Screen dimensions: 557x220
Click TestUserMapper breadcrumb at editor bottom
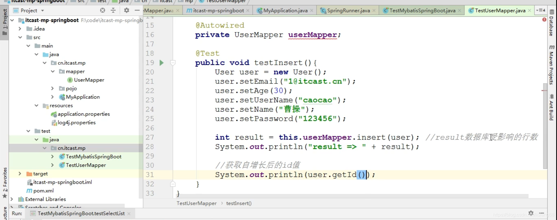point(197,203)
